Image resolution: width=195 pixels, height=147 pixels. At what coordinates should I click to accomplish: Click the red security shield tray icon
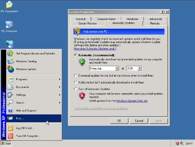tap(177, 144)
